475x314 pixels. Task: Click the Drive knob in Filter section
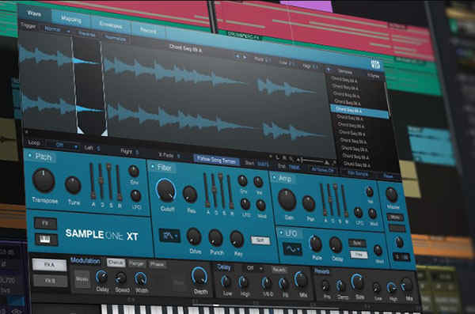[194, 236]
